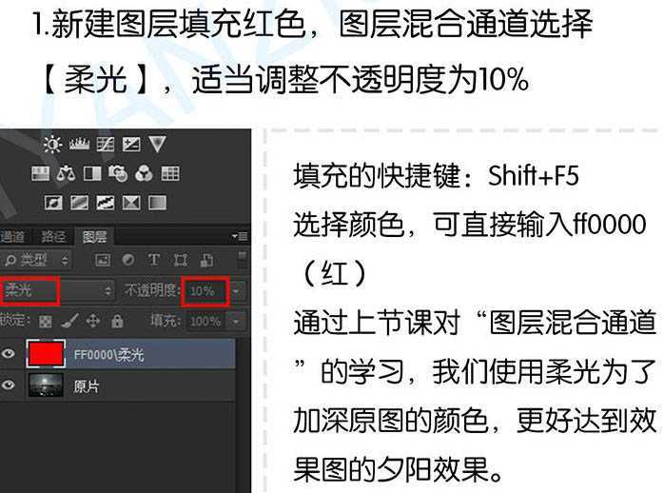664x493 pixels.
Task: Add a Channel Mixer adjustment (three circles)
Action: point(144,173)
